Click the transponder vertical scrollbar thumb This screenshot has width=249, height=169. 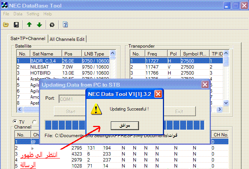coord(226,61)
